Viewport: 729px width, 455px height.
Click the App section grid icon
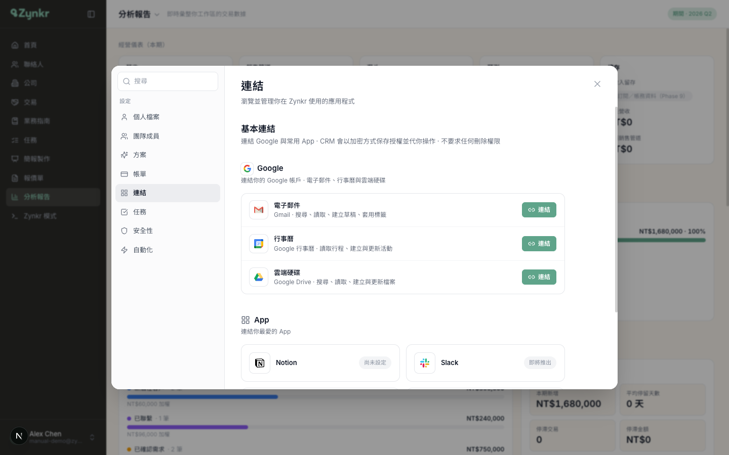[246, 320]
